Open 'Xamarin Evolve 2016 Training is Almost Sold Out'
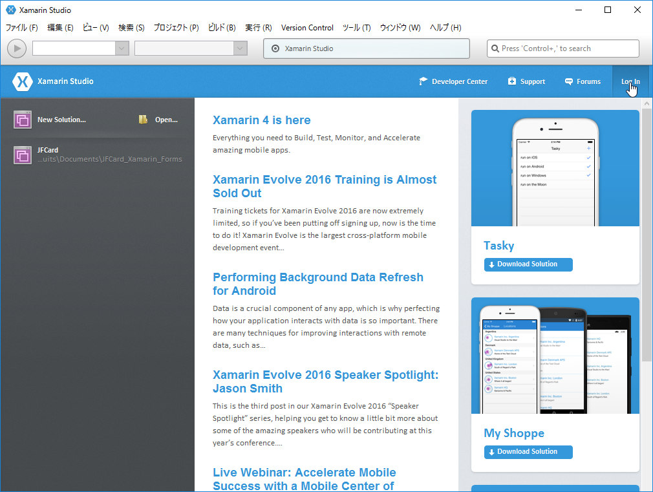Viewport: 653px width, 492px height. click(x=325, y=186)
